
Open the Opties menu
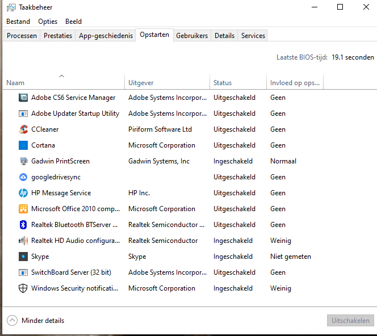48,21
